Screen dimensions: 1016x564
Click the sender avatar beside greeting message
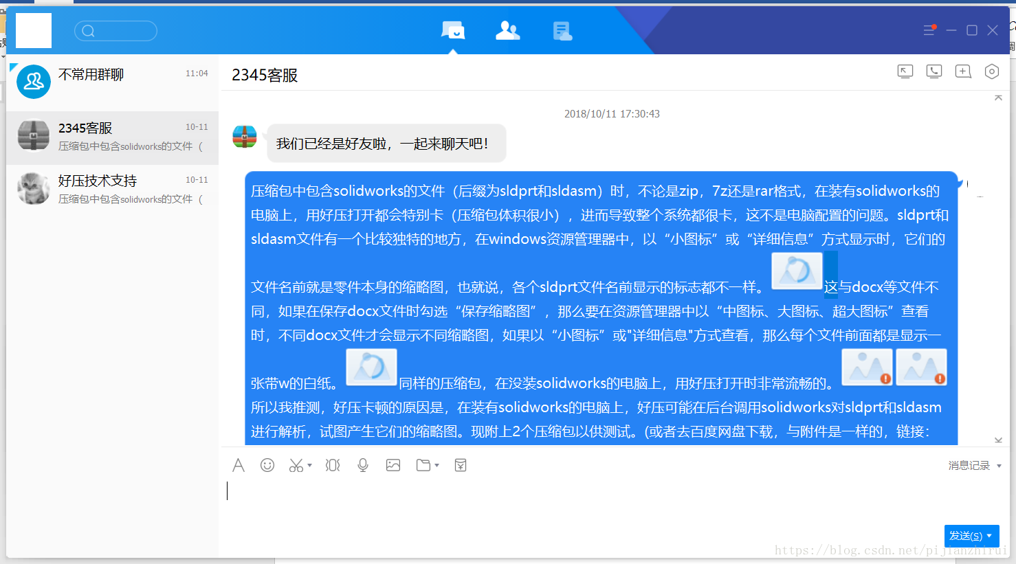click(245, 137)
